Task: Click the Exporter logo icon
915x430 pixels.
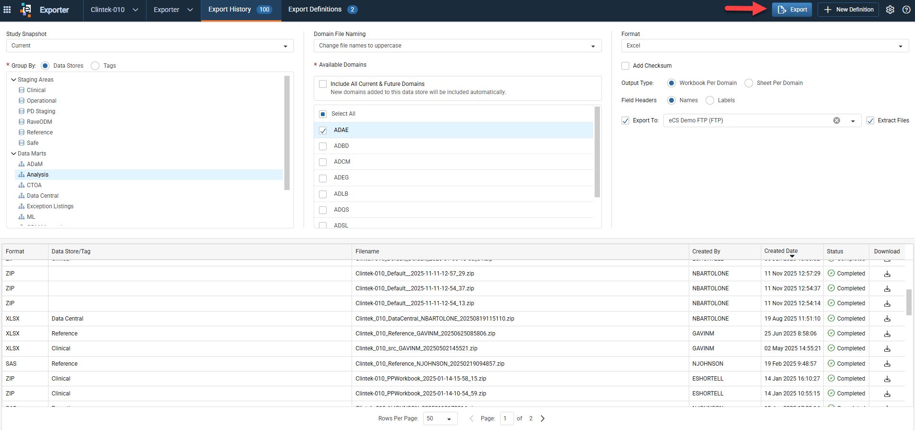Action: coord(26,10)
